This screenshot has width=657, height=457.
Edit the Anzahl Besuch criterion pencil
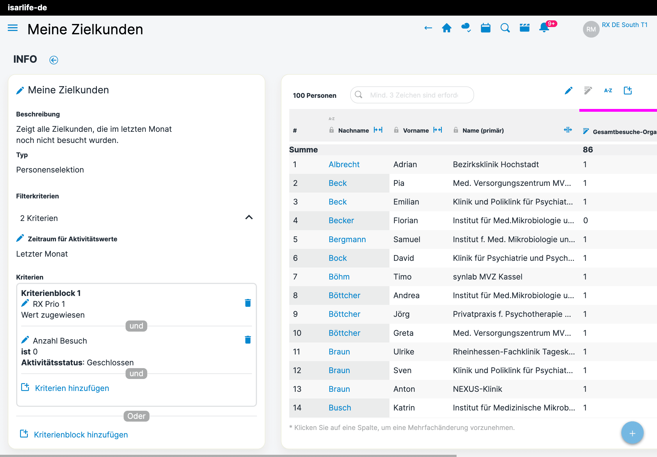25,340
